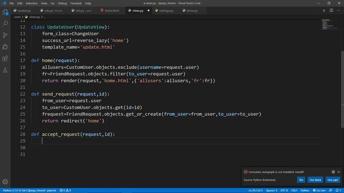The height and width of the screenshot is (193, 344).
Task: Place cursor on empty line 29
Action: pyautogui.click(x=176, y=141)
